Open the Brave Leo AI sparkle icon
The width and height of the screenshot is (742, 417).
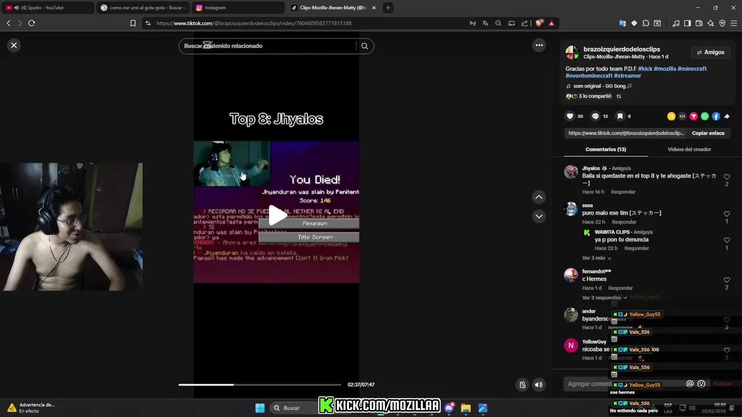[711, 23]
